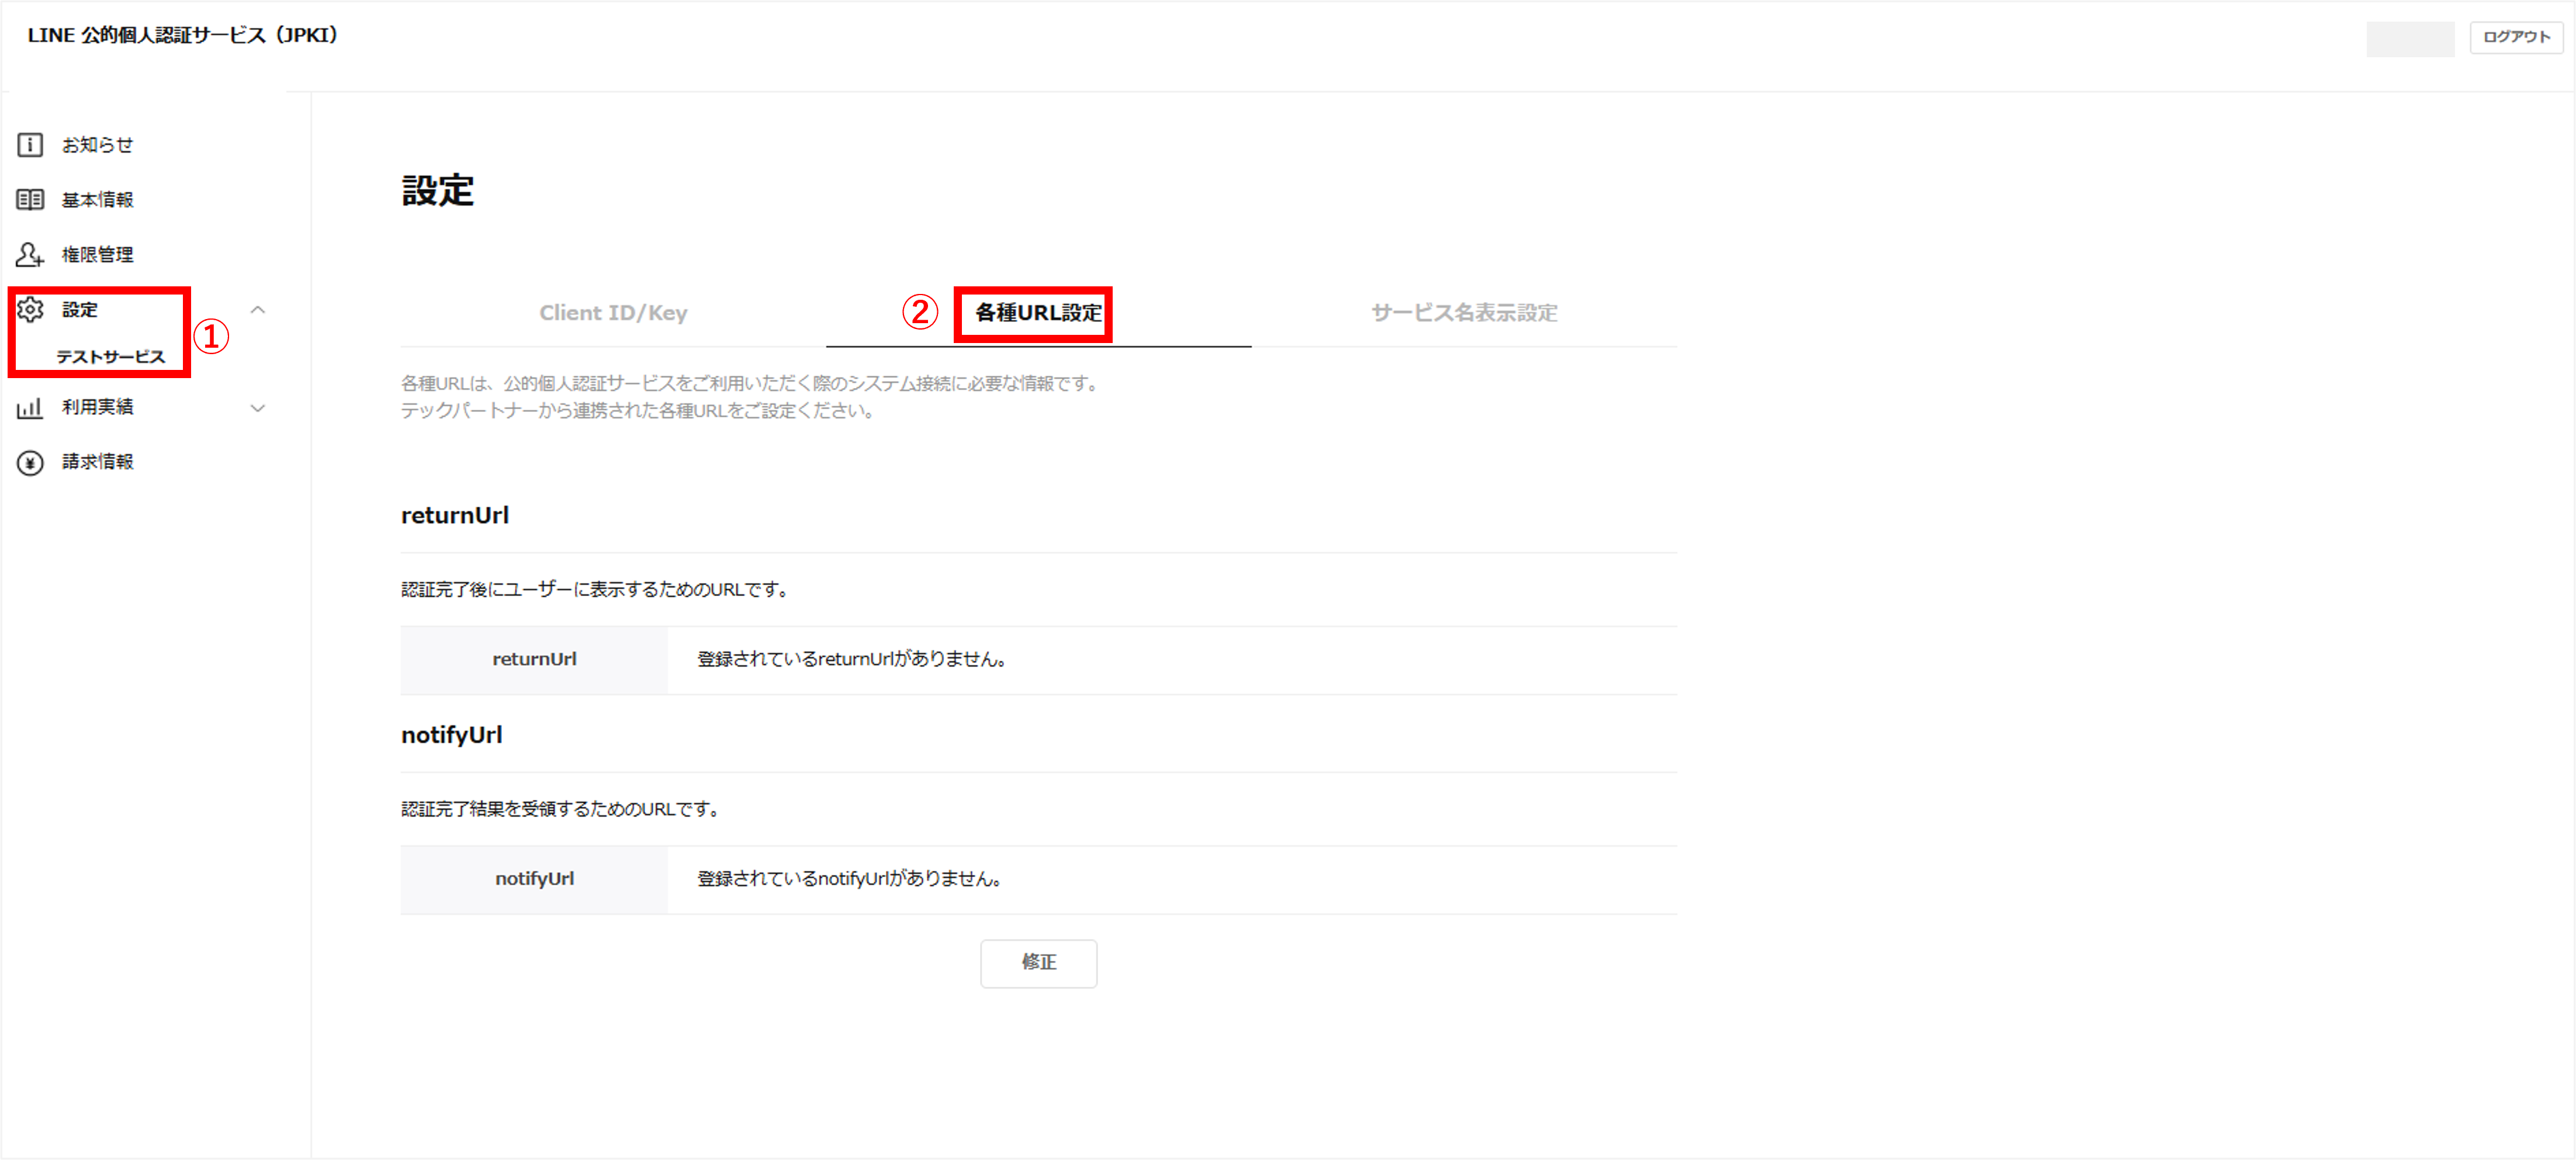The image size is (2576, 1160).
Task: Open the サービス名表示設定 tab
Action: pos(1464,313)
